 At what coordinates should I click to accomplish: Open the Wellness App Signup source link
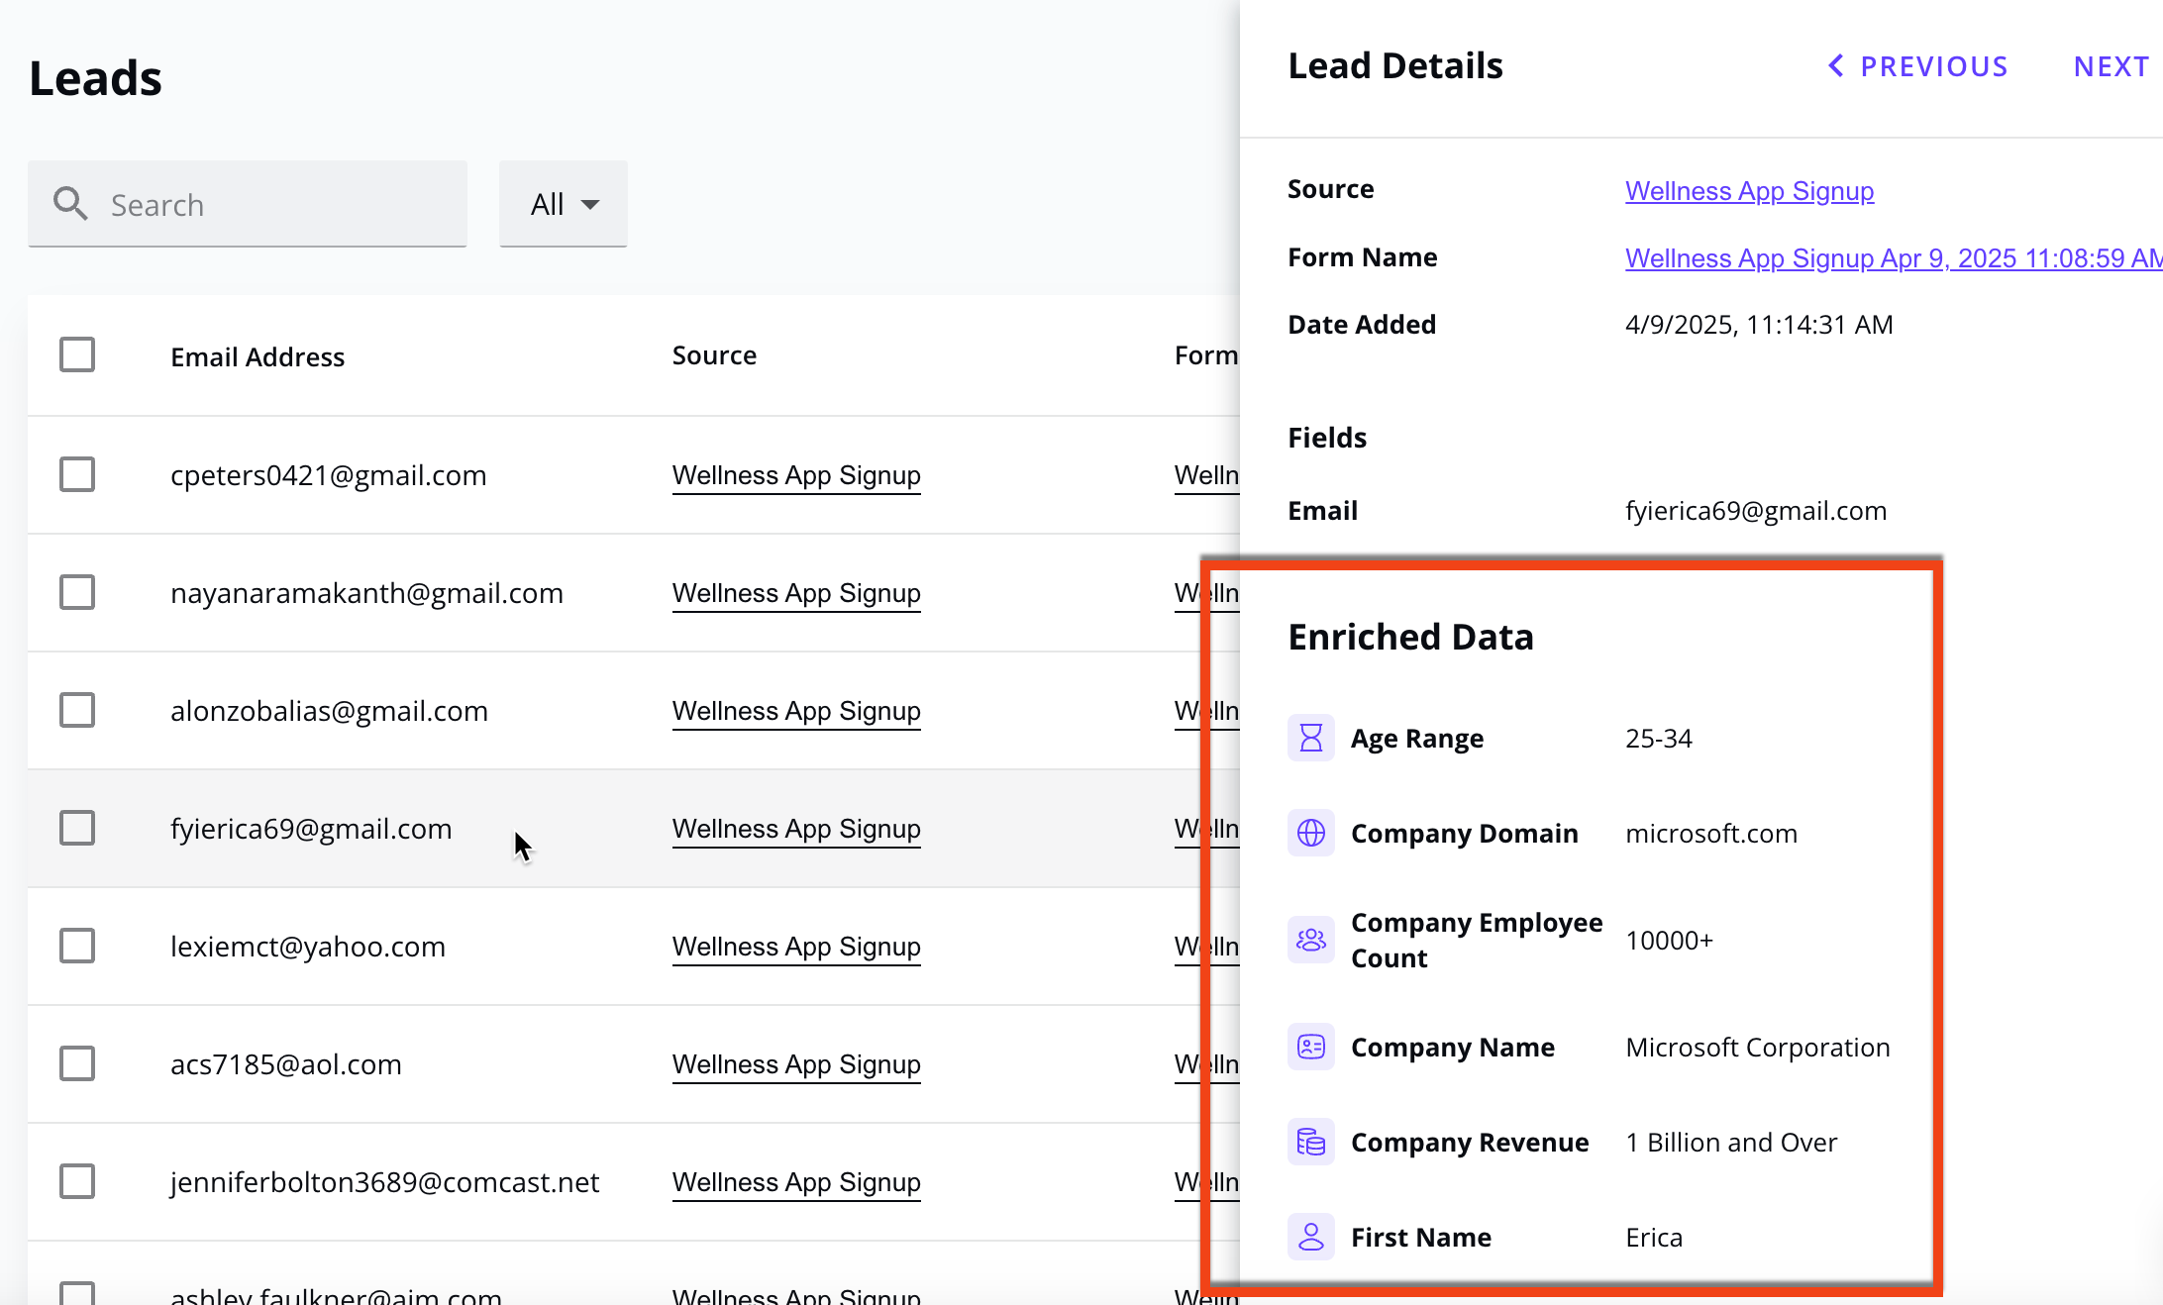1749,190
